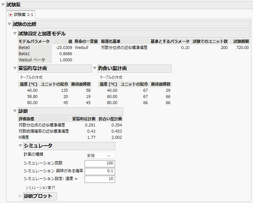Image resolution: width=253 pixels, height=203 pixels.
Task: Click the 試験でのユニット数 value 200
Action: (x=224, y=48)
